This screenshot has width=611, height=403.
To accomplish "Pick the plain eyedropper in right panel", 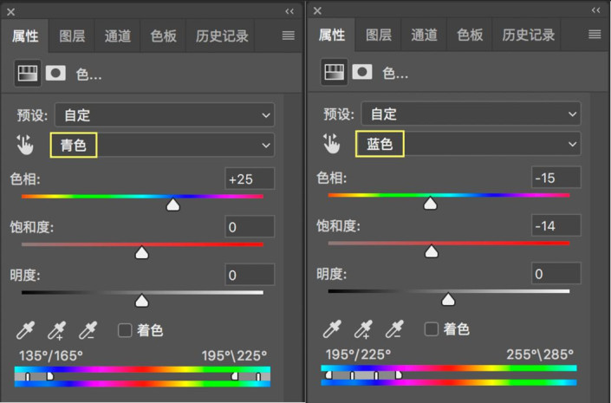I will pos(332,329).
